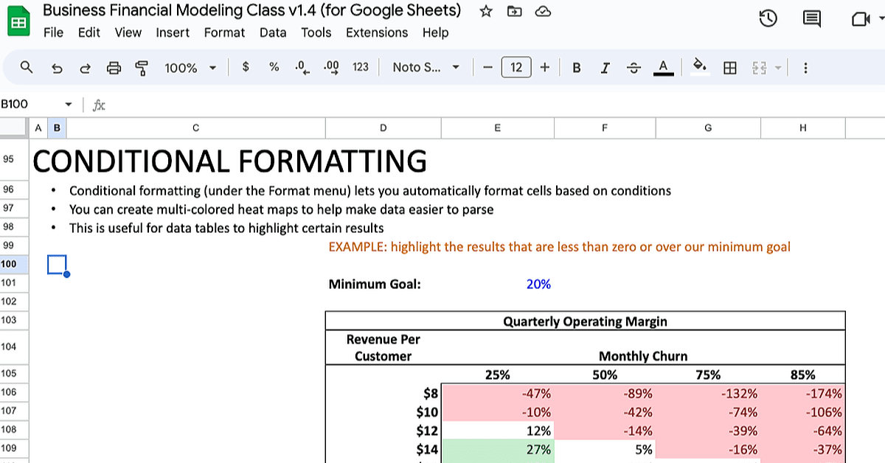Toggle bold formatting

tap(577, 68)
